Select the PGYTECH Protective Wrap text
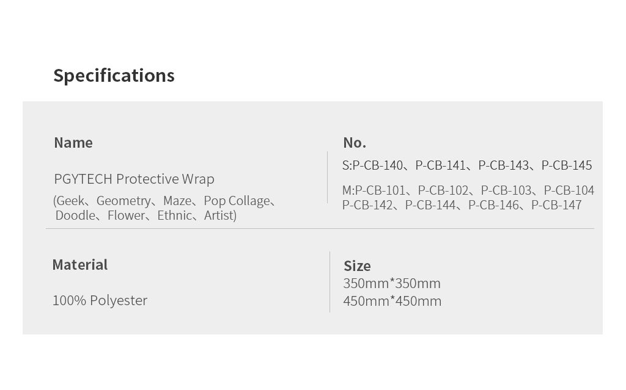 tap(134, 179)
